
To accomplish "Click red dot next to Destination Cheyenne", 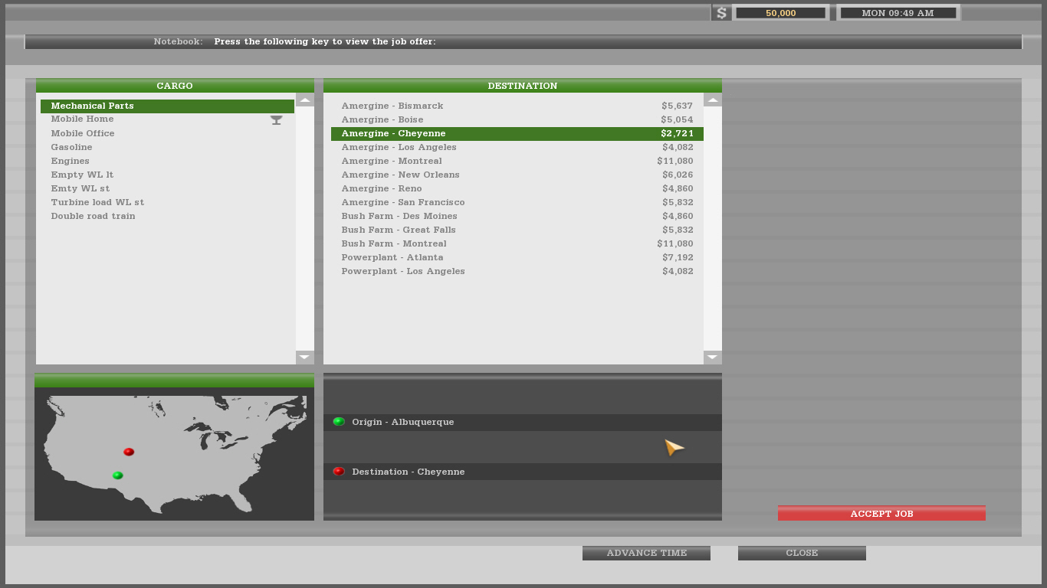I will coord(339,472).
